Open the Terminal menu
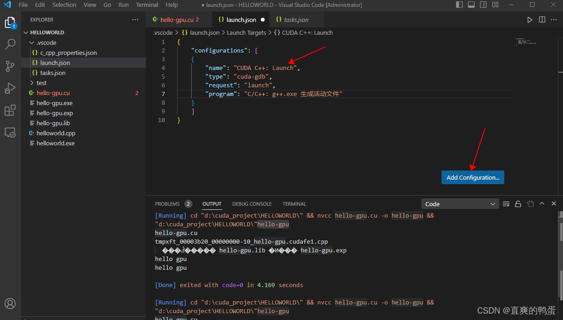563x320 pixels. [x=147, y=5]
